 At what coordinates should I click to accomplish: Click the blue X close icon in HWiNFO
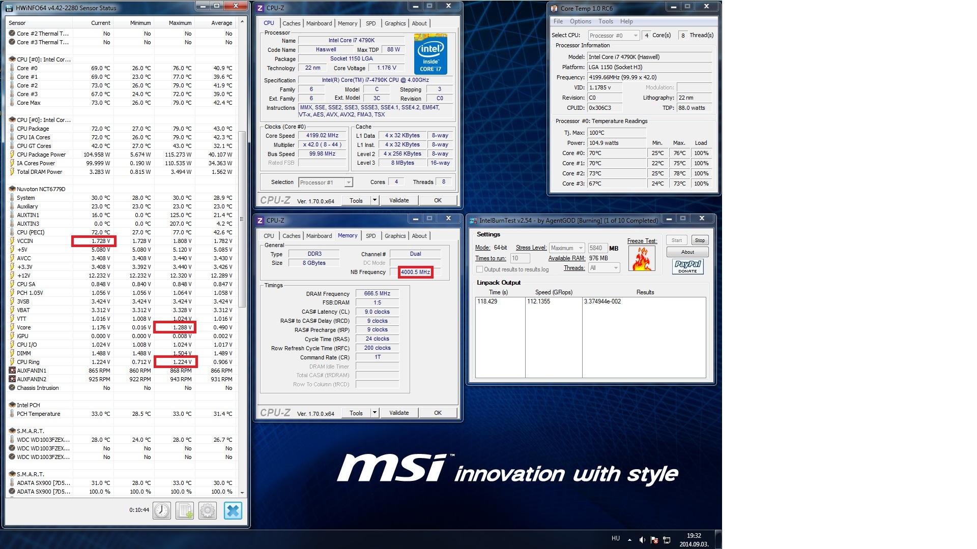(233, 510)
